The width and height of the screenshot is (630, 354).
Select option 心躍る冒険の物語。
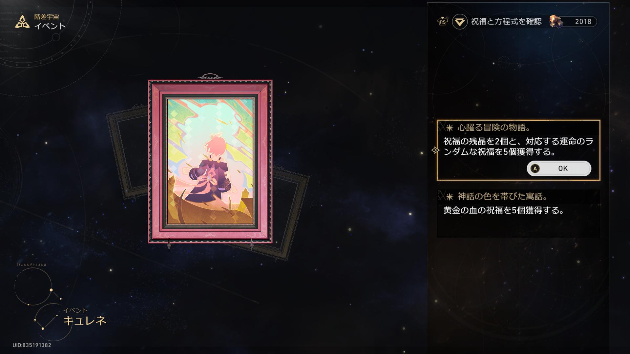coord(518,150)
